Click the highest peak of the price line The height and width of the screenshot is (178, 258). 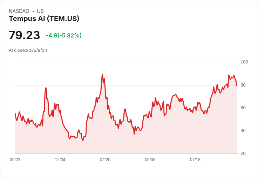pyautogui.click(x=102, y=75)
